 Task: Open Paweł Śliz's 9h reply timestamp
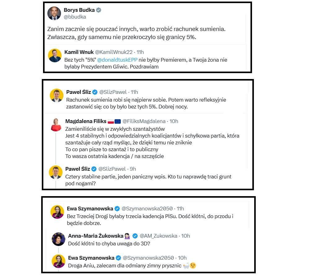pyautogui.click(x=133, y=169)
